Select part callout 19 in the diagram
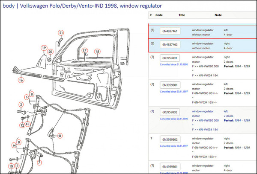The image size is (257, 174). pyautogui.click(x=44, y=47)
